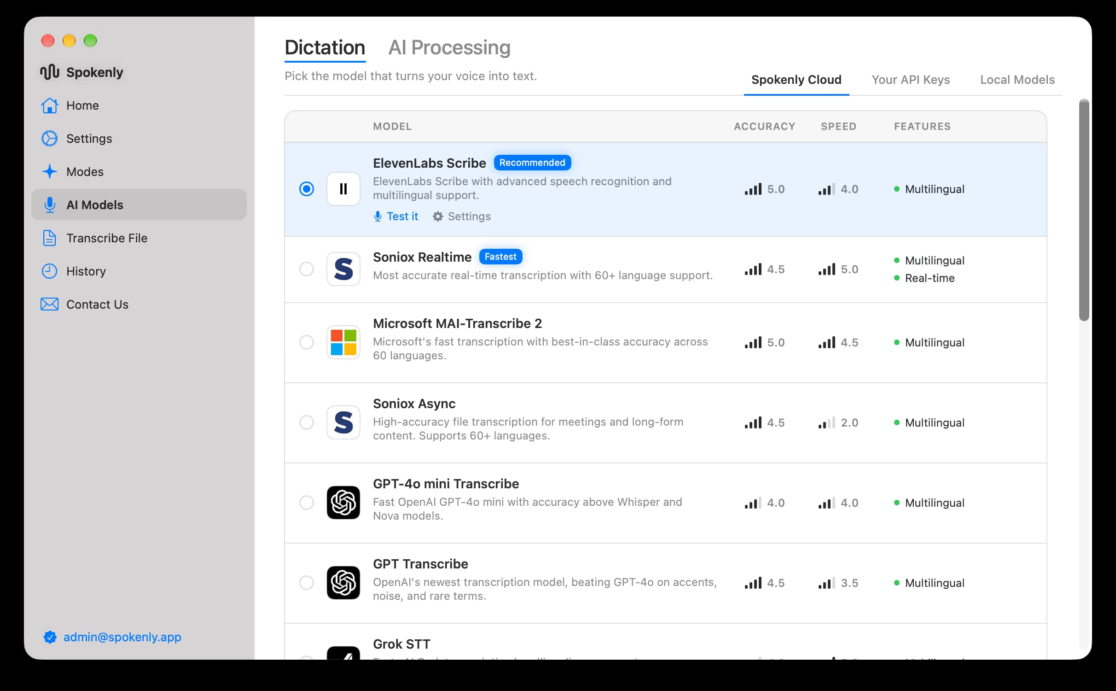Screen dimensions: 1116x691
Task: Click the MODEL column header
Action: point(392,126)
